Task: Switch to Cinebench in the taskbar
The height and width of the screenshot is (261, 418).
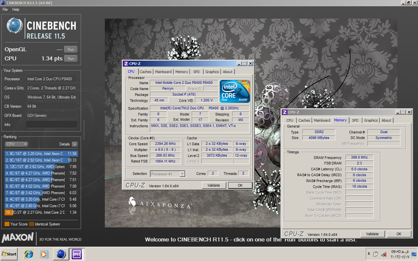Action: pos(61,254)
